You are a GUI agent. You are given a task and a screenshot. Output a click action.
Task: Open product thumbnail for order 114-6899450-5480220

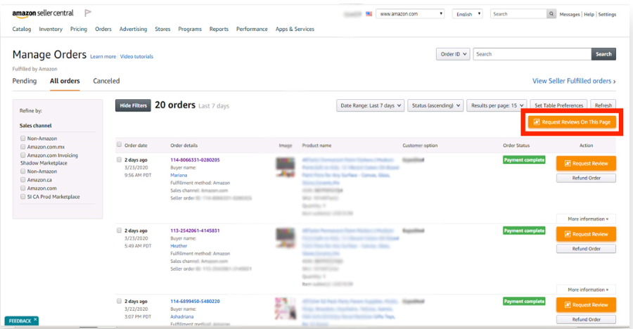point(286,309)
